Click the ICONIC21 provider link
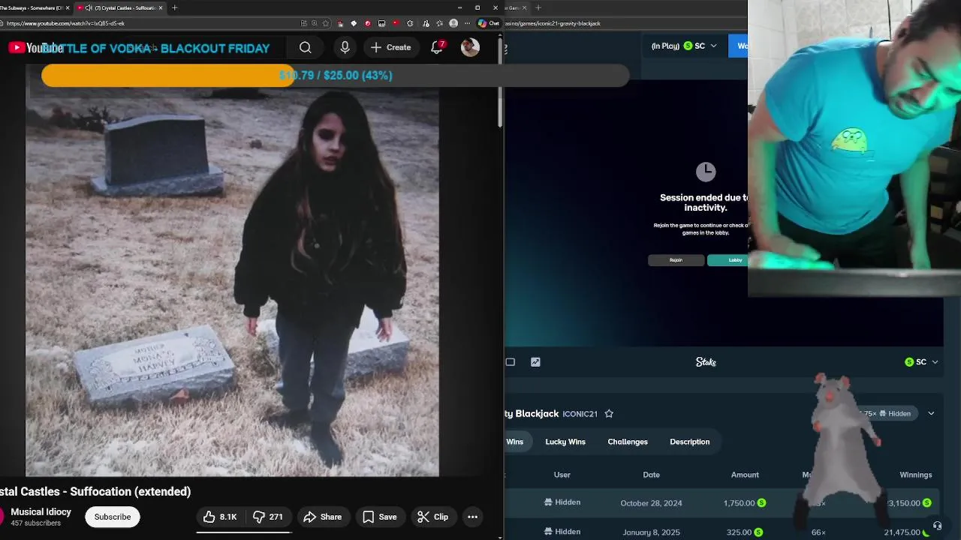 580,414
